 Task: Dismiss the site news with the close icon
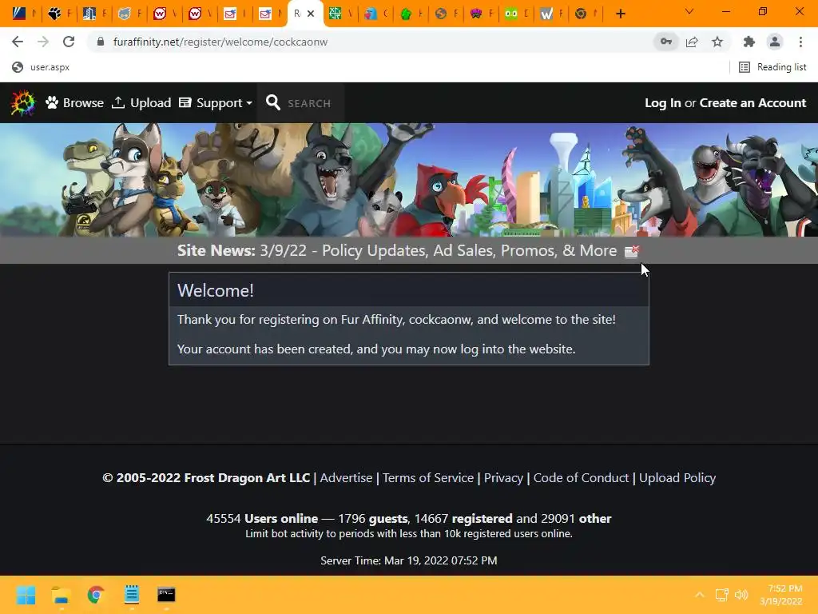[632, 252]
